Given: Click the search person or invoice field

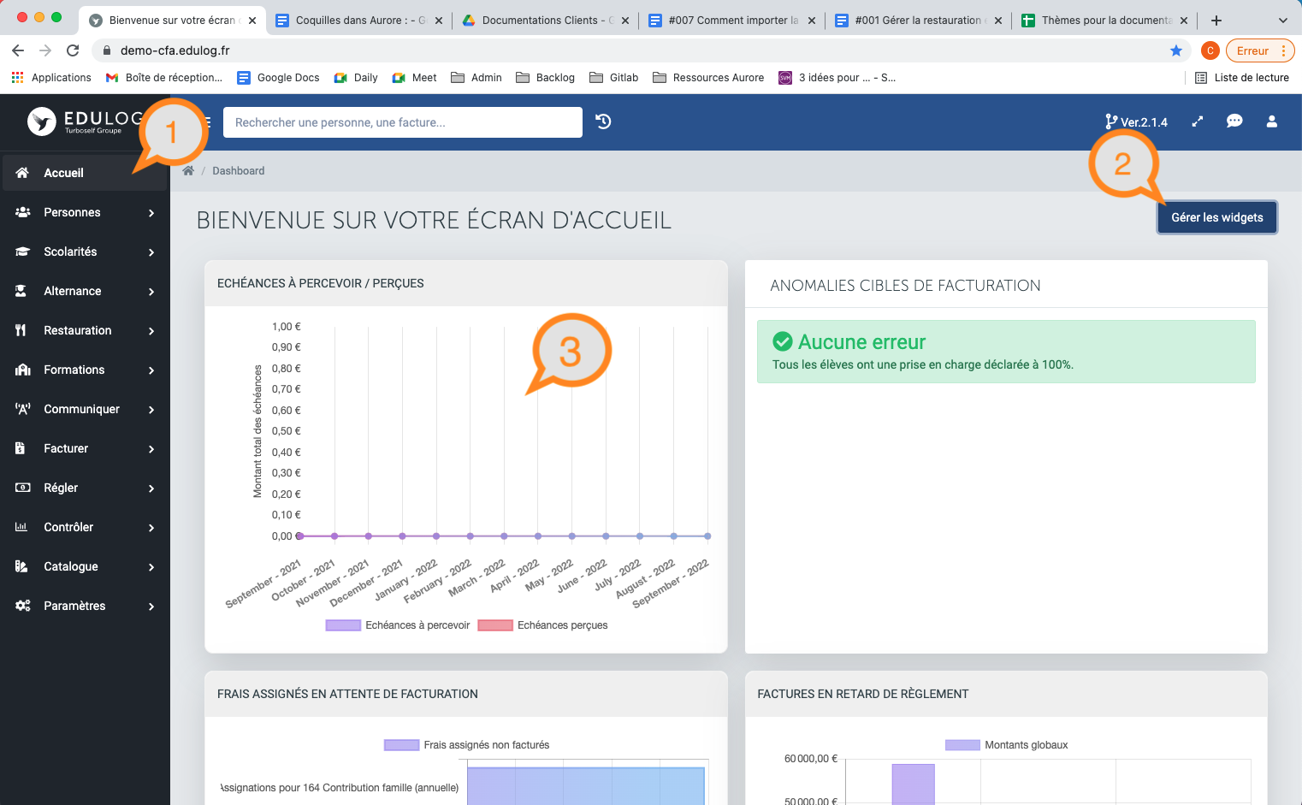Looking at the screenshot, I should pos(403,122).
